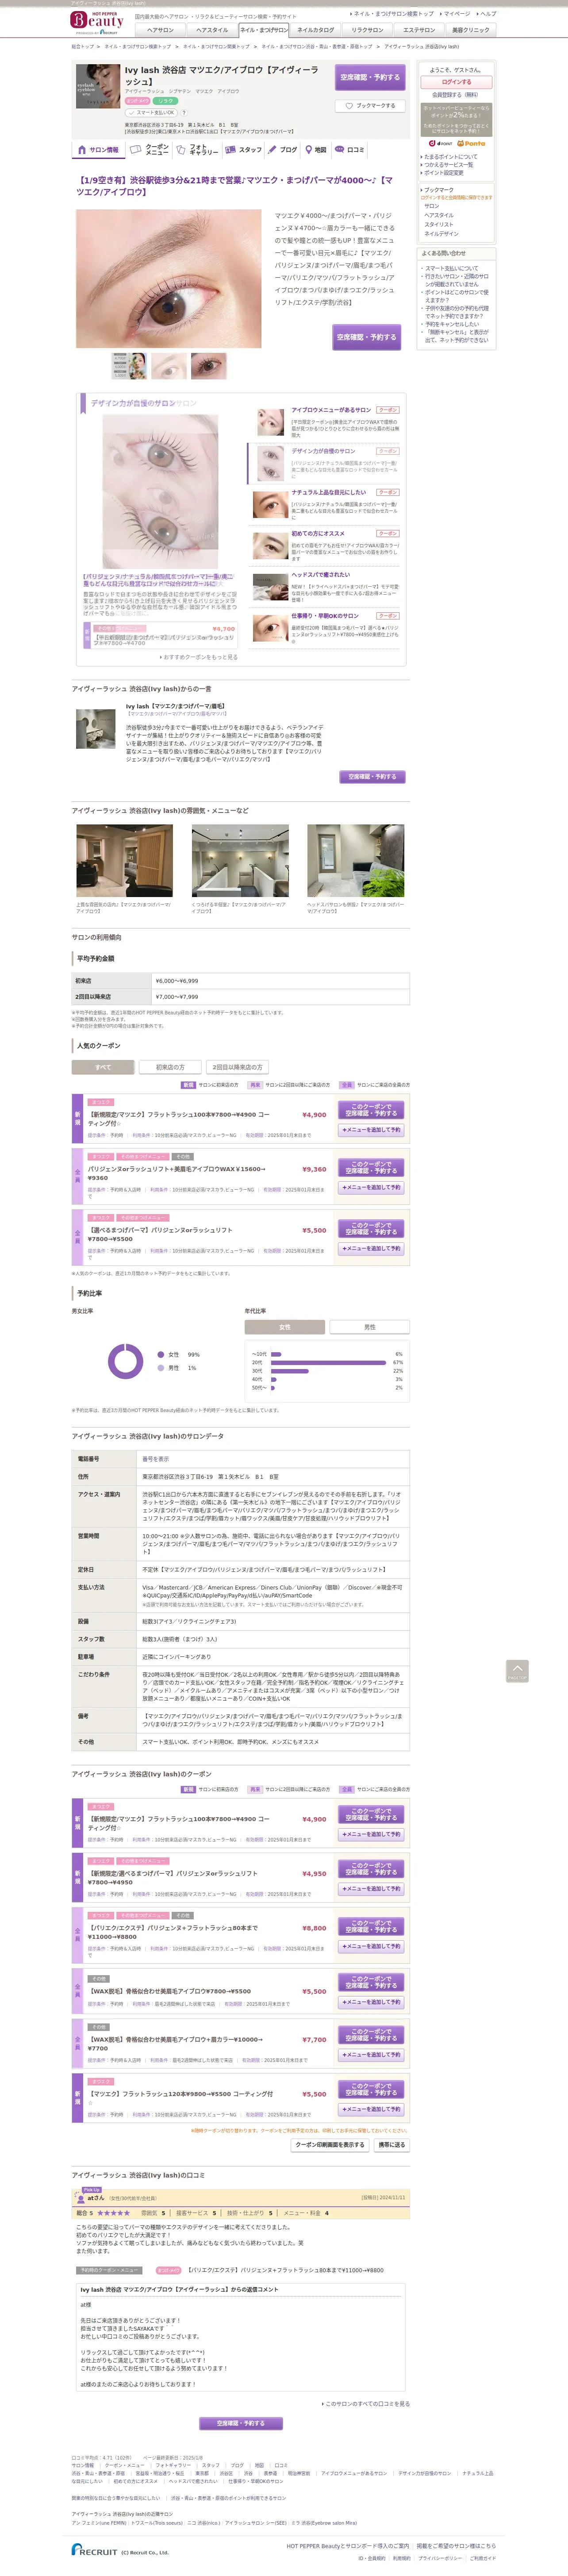The image size is (568, 2576).
Task: Click the ブックマークする heart button
Action: (369, 105)
